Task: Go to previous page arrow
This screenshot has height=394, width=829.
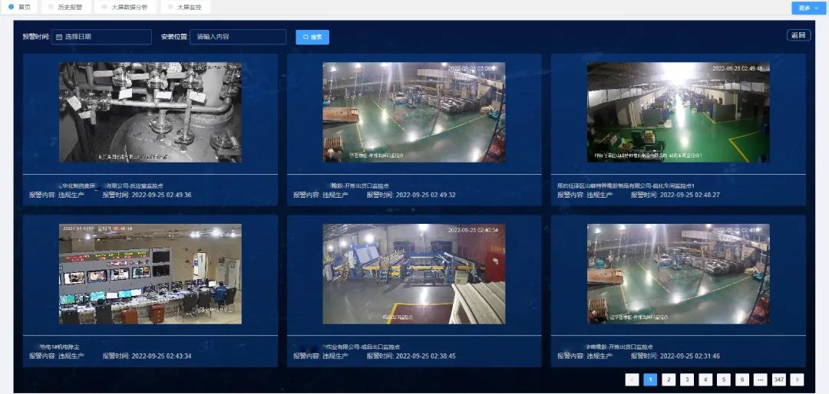Action: [632, 379]
